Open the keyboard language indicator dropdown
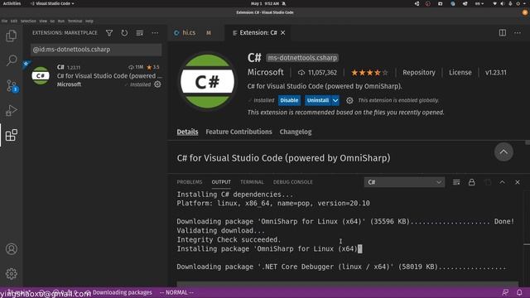Viewport: 530px width, 298px height. click(x=479, y=3)
